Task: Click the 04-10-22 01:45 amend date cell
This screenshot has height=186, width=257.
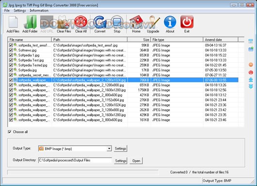Action: click(215, 65)
